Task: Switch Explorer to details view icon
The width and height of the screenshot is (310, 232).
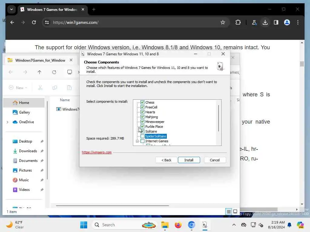Action: (229, 211)
